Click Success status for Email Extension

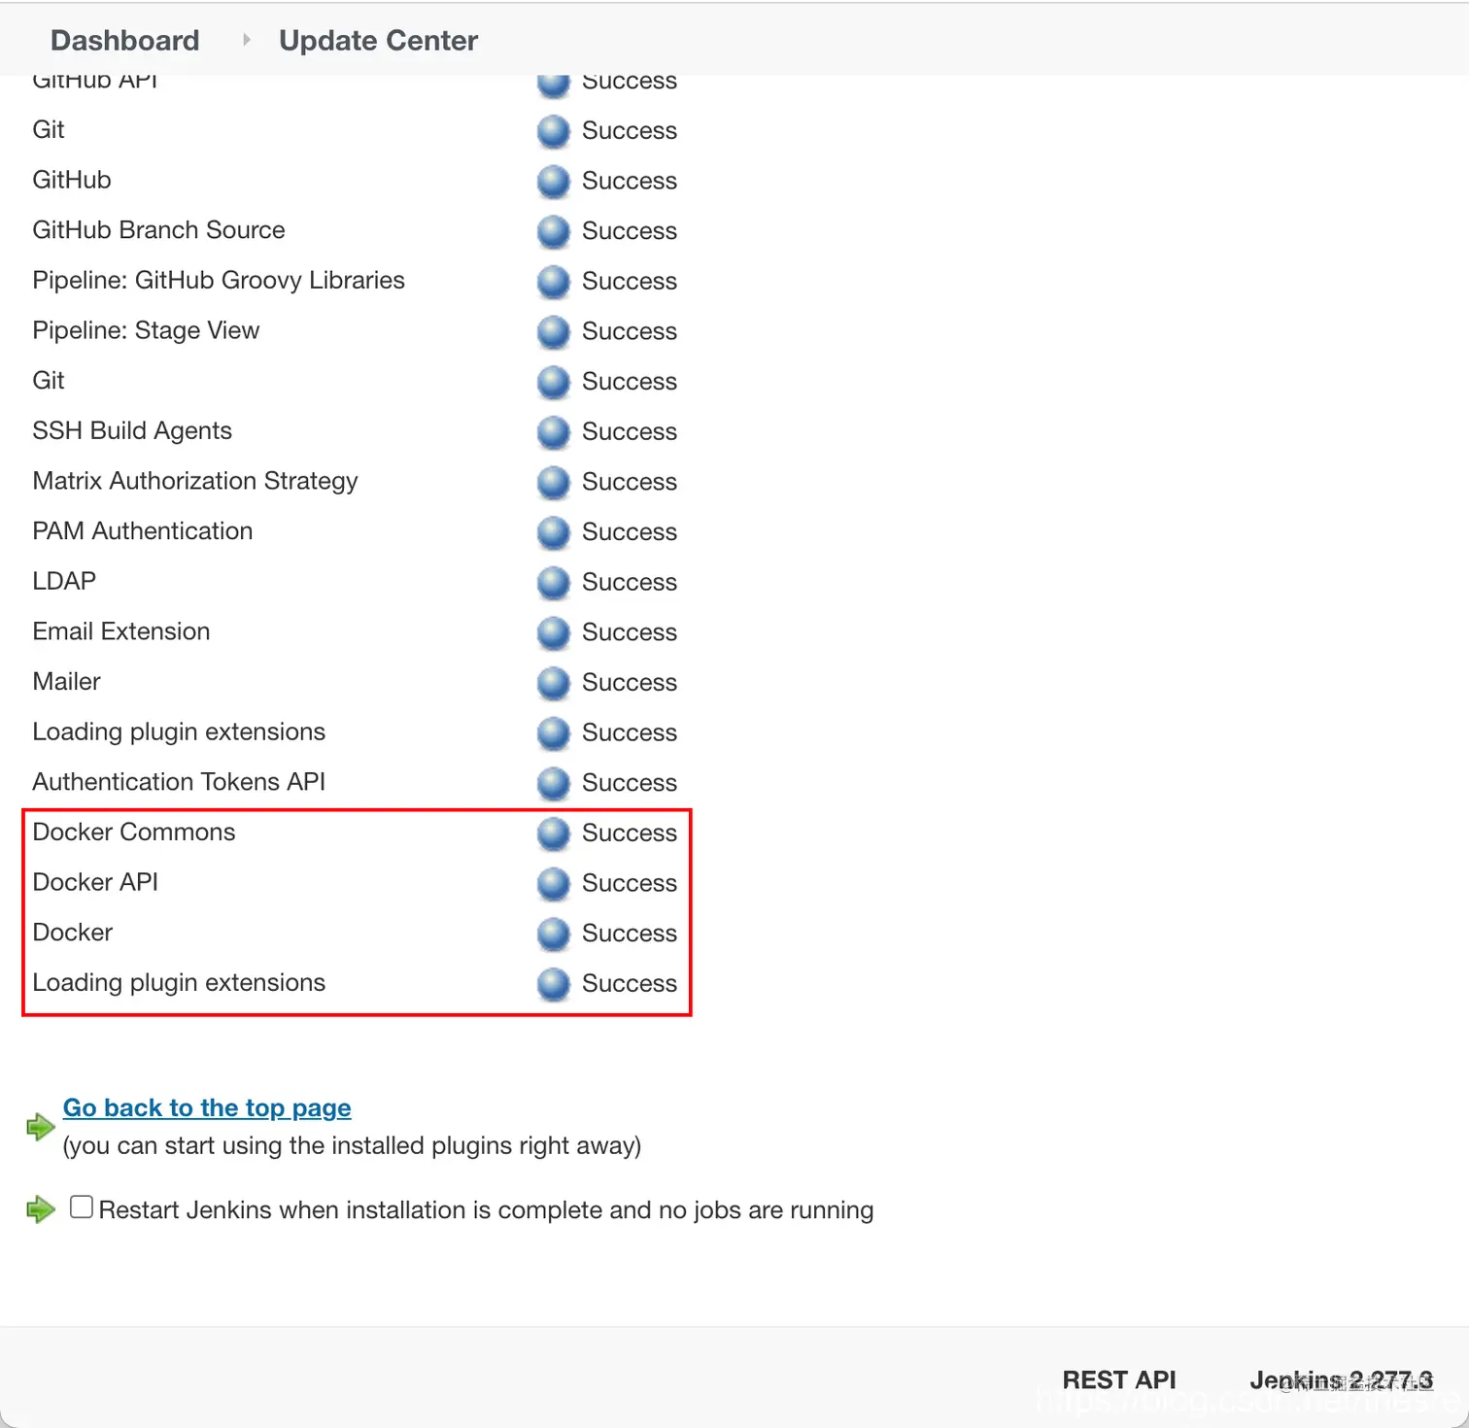630,633
